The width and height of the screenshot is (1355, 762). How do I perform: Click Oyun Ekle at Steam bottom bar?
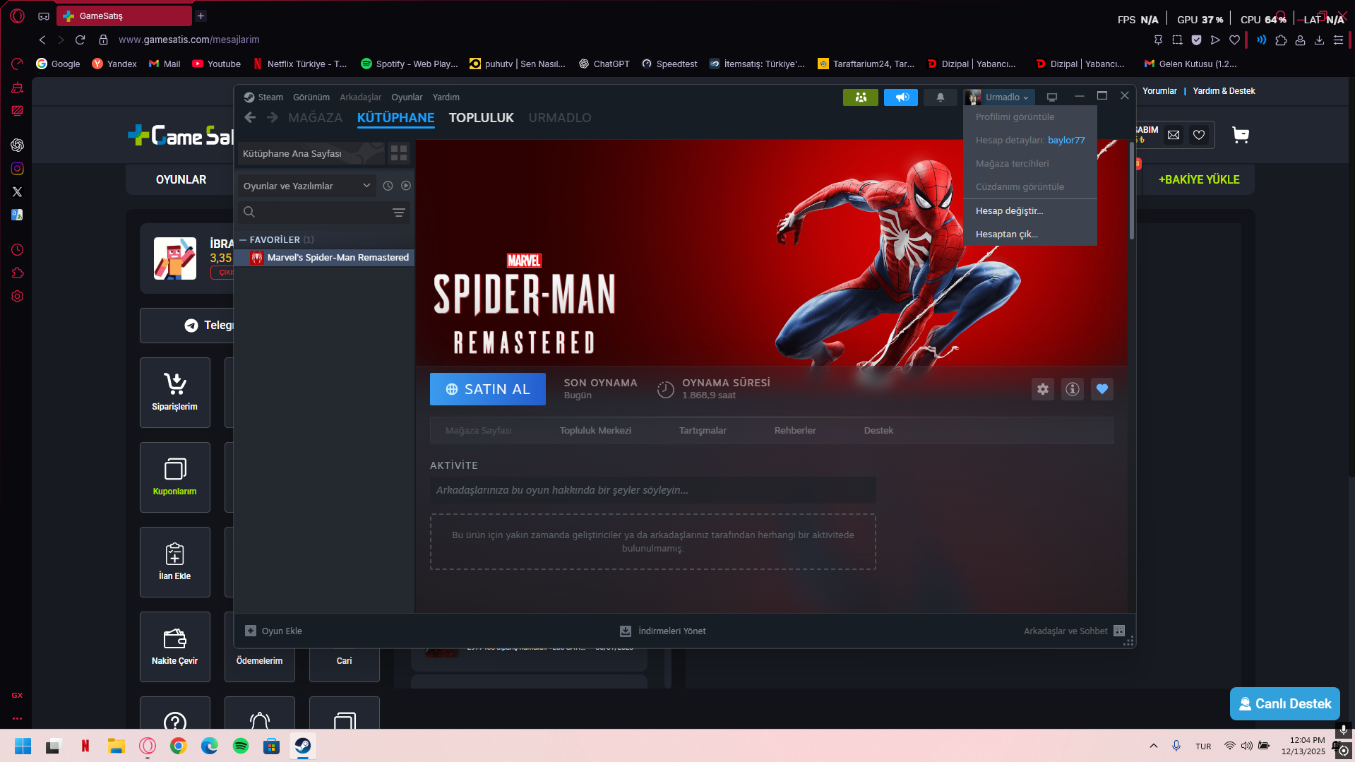click(273, 631)
